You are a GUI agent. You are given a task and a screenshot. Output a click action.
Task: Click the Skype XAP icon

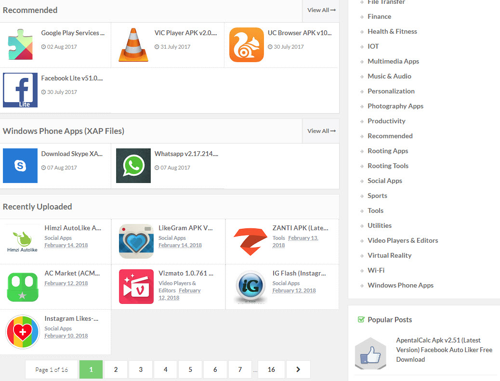pyautogui.click(x=20, y=166)
